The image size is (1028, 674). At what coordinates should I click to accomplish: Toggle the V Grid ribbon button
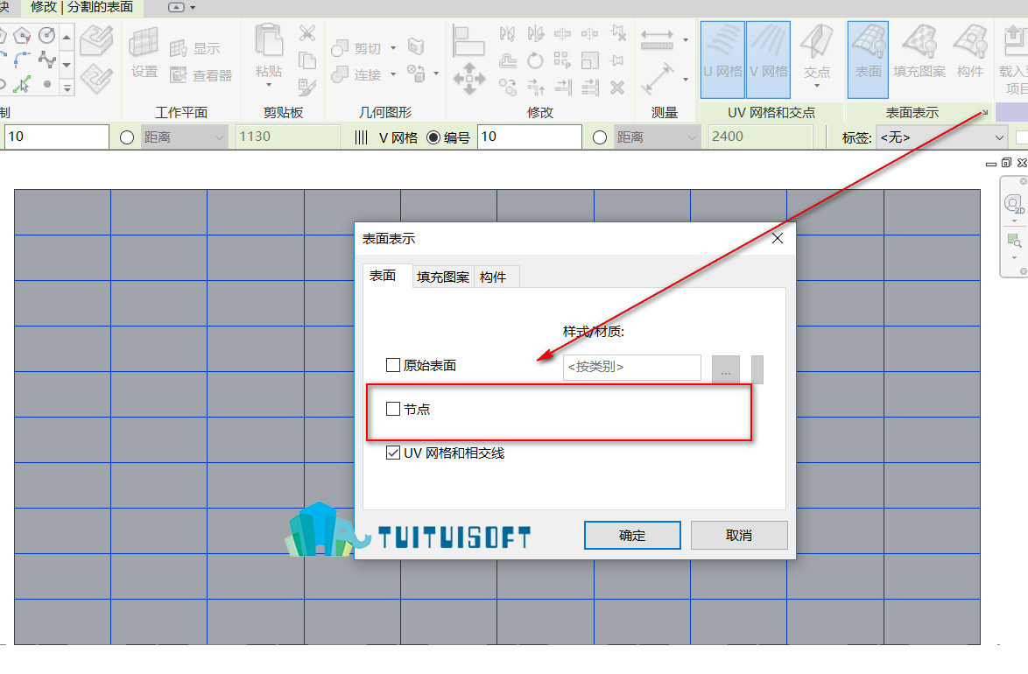coord(769,59)
